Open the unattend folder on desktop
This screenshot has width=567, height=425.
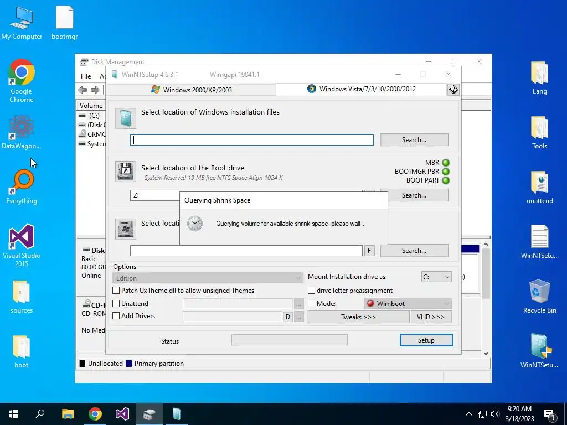(539, 187)
